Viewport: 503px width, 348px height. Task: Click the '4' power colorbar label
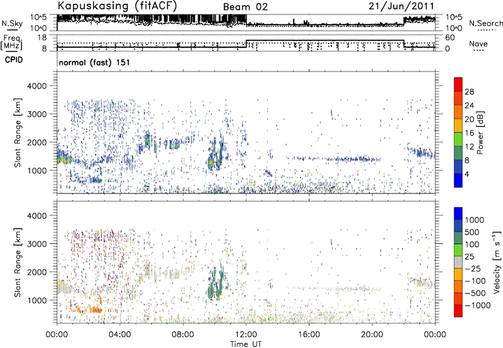pyautogui.click(x=467, y=175)
